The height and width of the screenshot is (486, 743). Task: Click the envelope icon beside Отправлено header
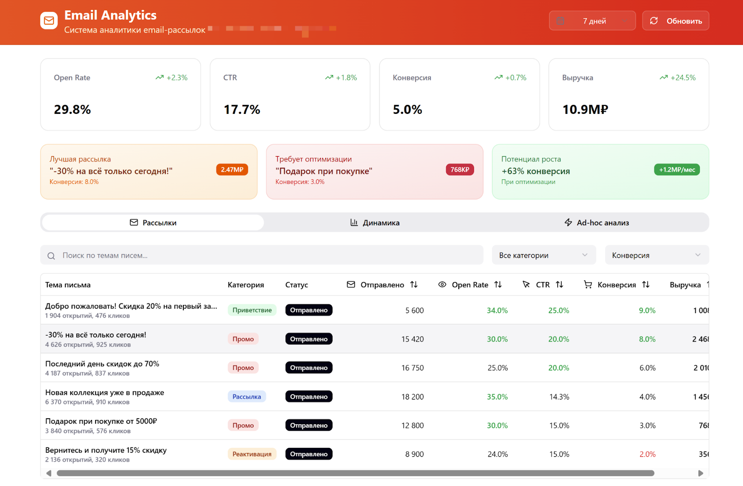click(x=351, y=284)
